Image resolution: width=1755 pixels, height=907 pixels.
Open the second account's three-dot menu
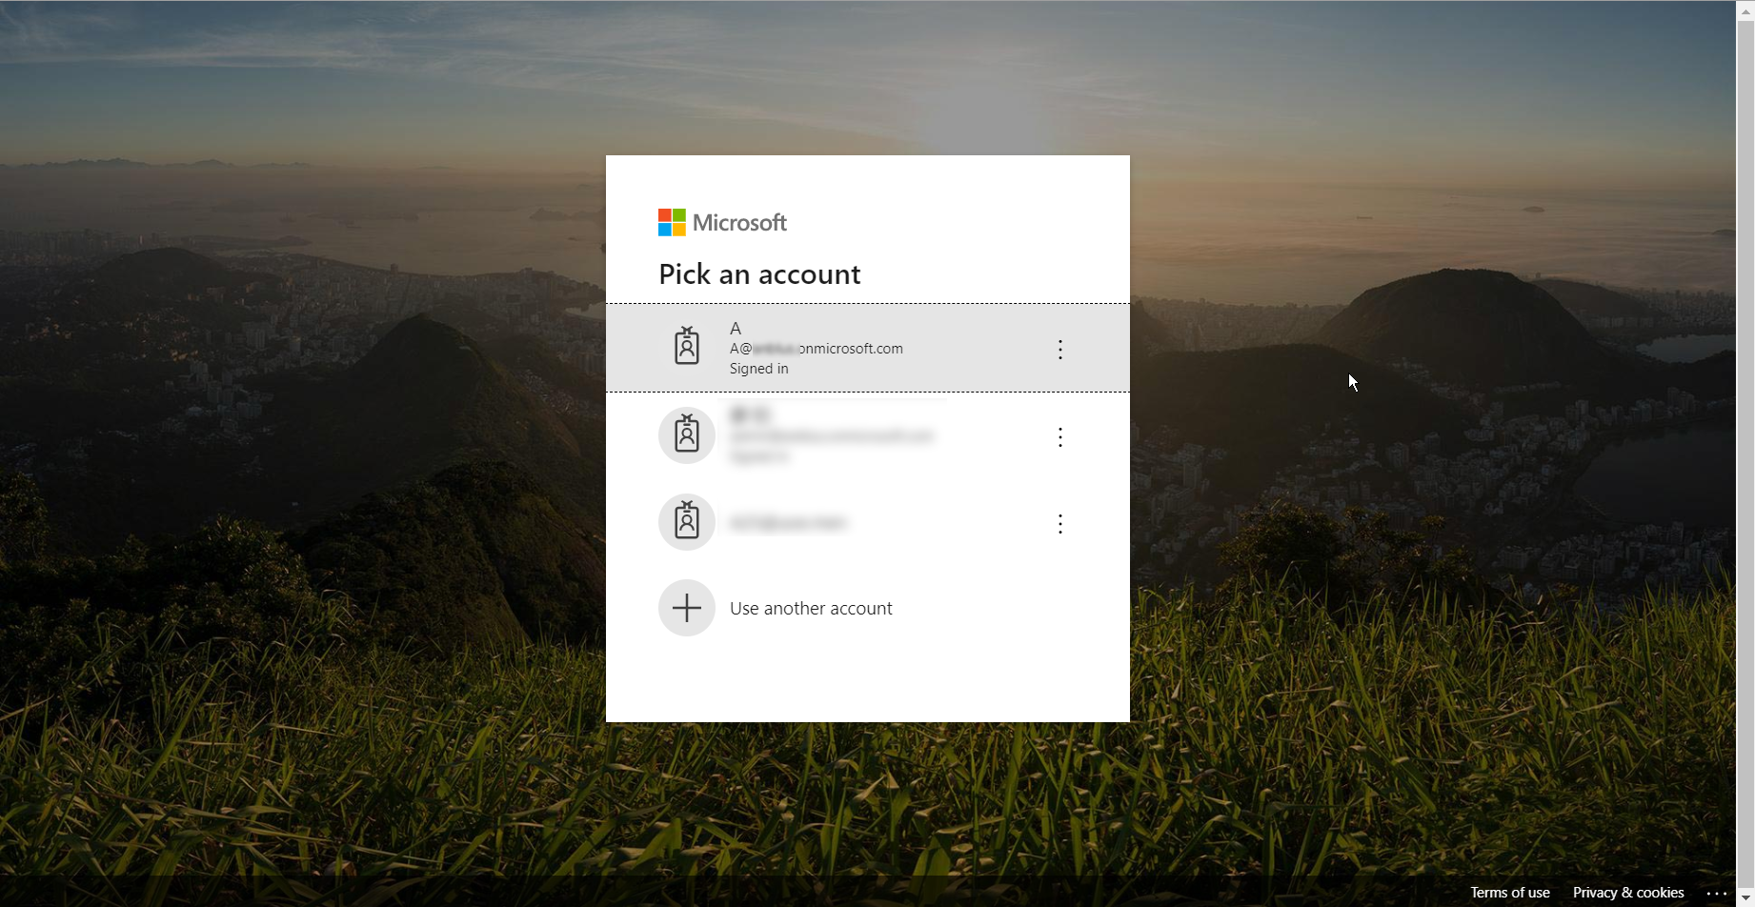1059,437
